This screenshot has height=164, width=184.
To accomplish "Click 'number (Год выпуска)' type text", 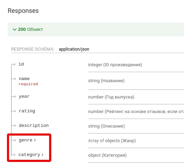I will coord(111,97).
